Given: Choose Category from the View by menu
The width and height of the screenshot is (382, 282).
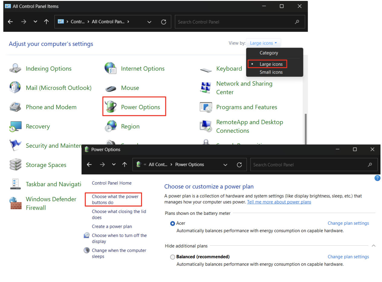Looking at the screenshot, I should tap(269, 53).
